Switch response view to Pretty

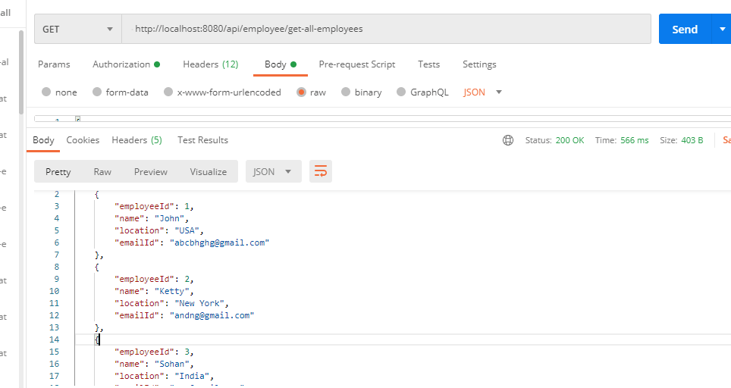click(58, 171)
